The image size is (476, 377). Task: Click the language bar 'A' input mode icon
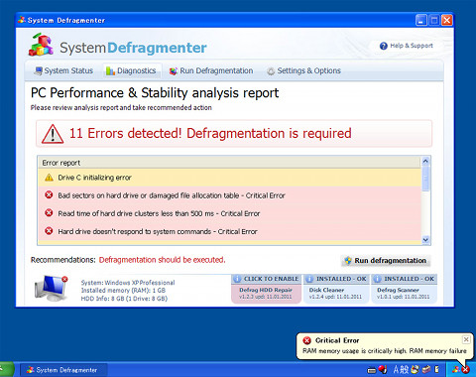(x=397, y=369)
